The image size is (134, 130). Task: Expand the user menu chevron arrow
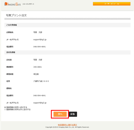(x=118, y=4)
